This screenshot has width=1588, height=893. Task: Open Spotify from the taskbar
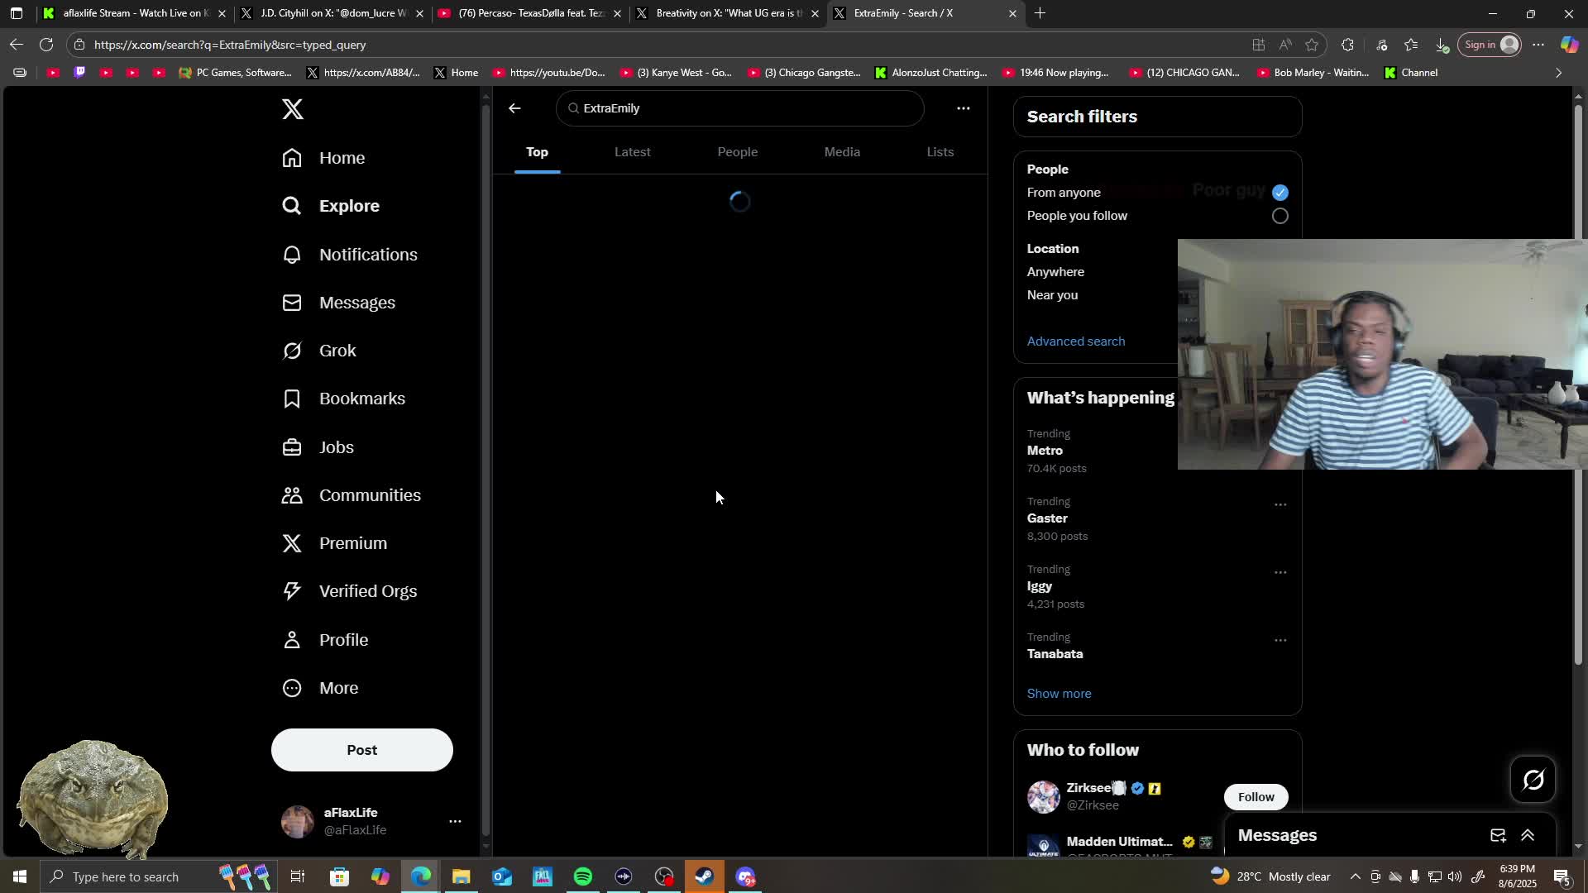tap(583, 876)
